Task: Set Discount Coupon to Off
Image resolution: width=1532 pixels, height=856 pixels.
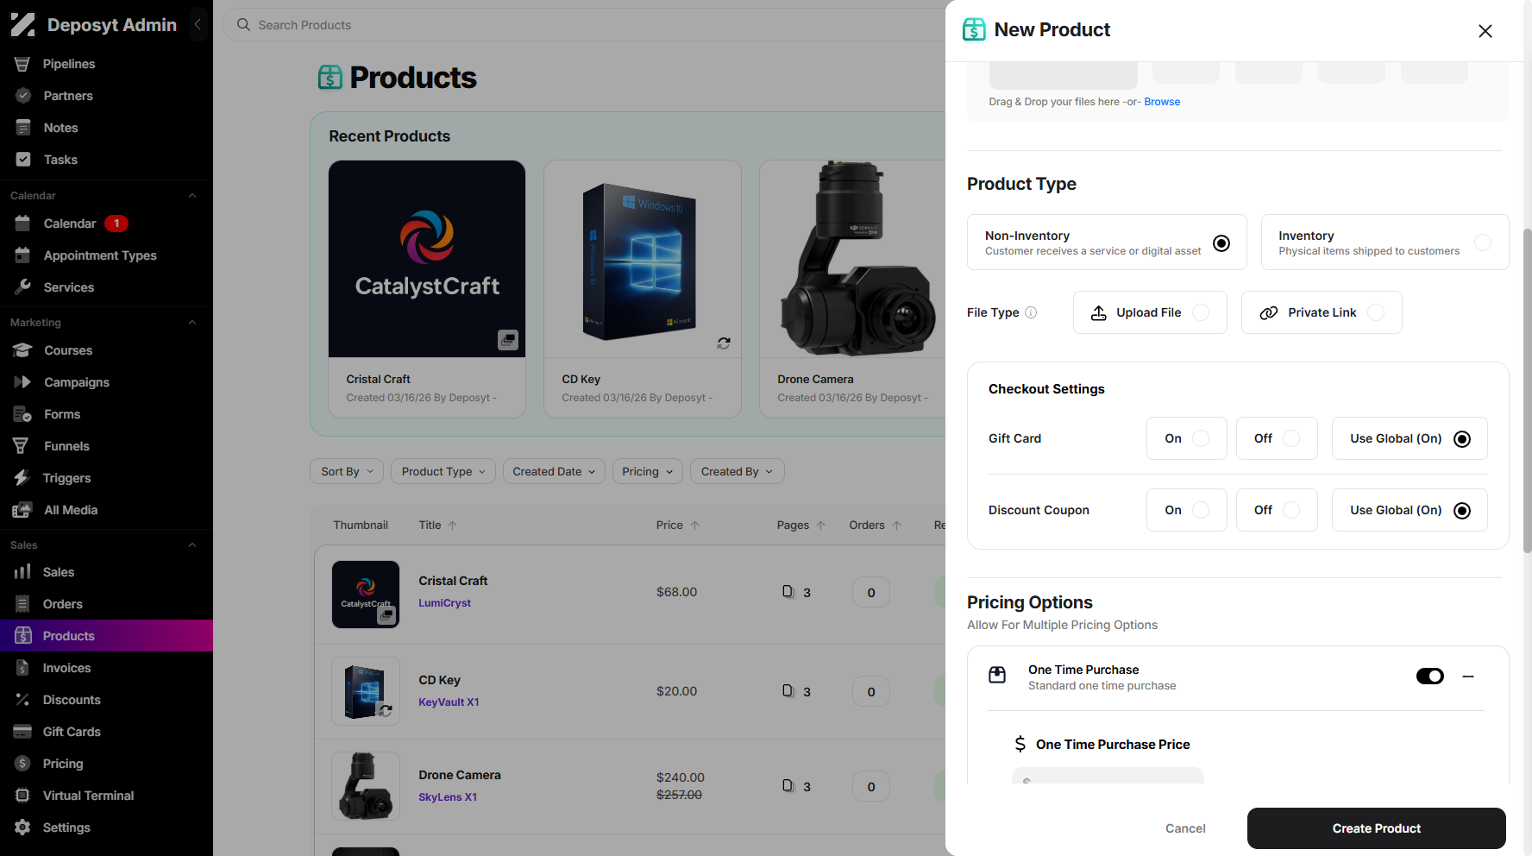Action: (1277, 510)
